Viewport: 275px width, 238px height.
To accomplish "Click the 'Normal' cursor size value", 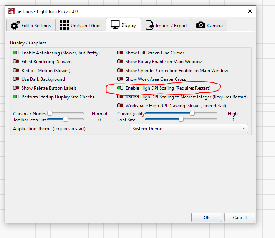I will coord(99,114).
